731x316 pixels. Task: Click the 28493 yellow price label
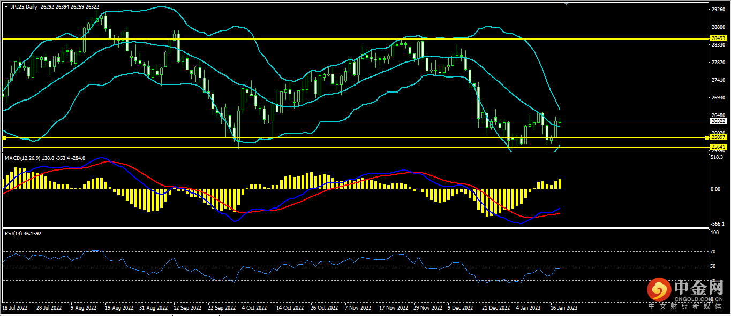click(x=718, y=38)
